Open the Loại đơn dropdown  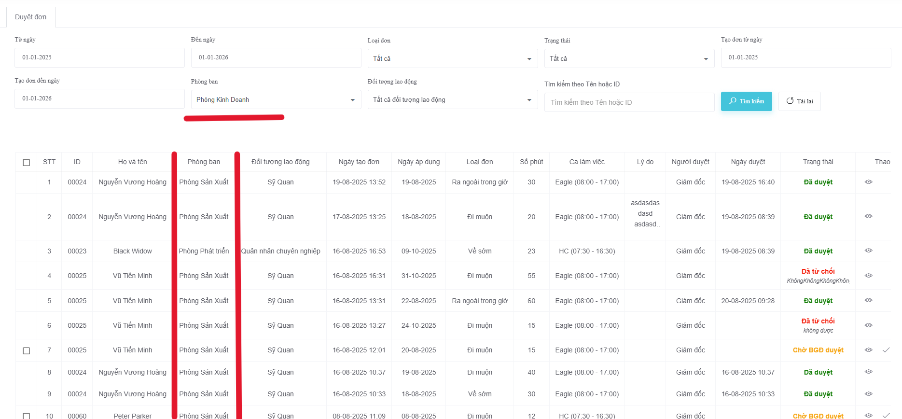452,58
